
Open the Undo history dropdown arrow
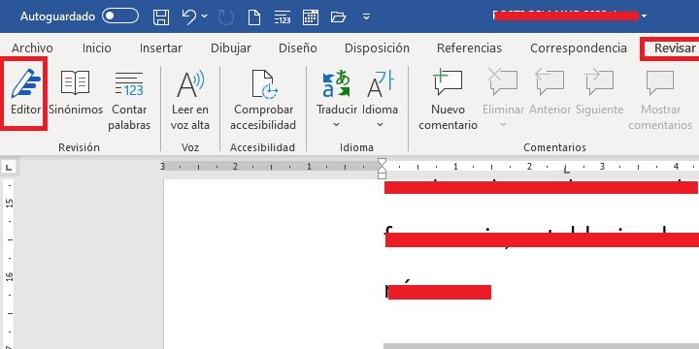coord(204,16)
